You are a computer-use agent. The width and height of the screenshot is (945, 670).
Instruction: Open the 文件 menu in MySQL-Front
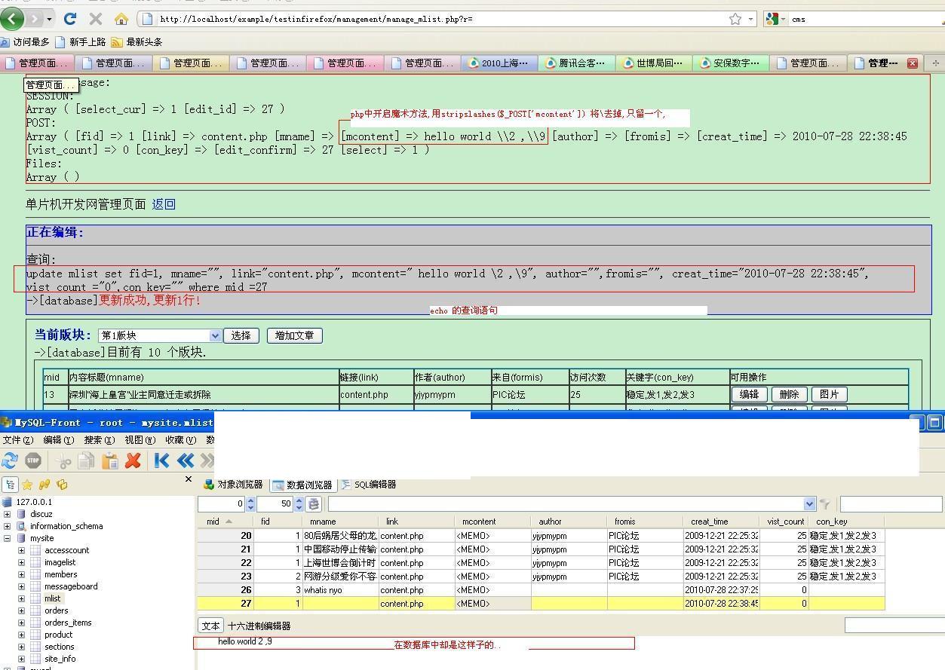[18, 440]
